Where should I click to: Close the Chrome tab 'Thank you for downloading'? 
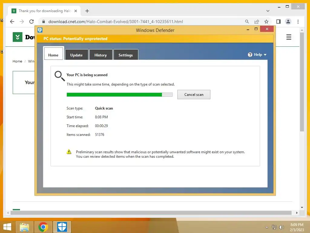[75, 11]
